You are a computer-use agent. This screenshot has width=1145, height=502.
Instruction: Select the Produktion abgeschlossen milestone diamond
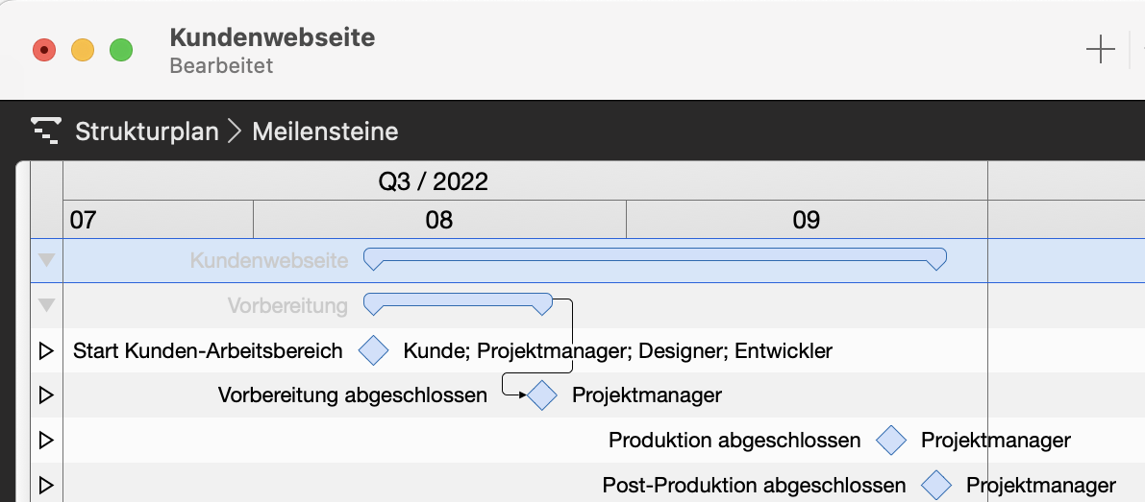pos(891,440)
